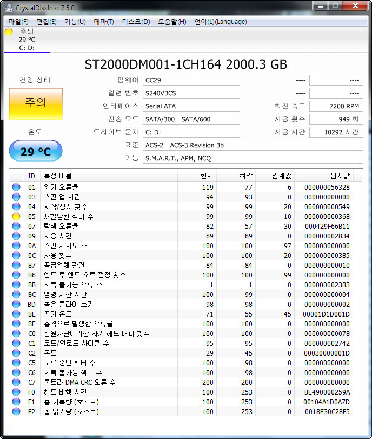Select the 울트라 DMA CRC 오류 수 row name

click(79, 382)
